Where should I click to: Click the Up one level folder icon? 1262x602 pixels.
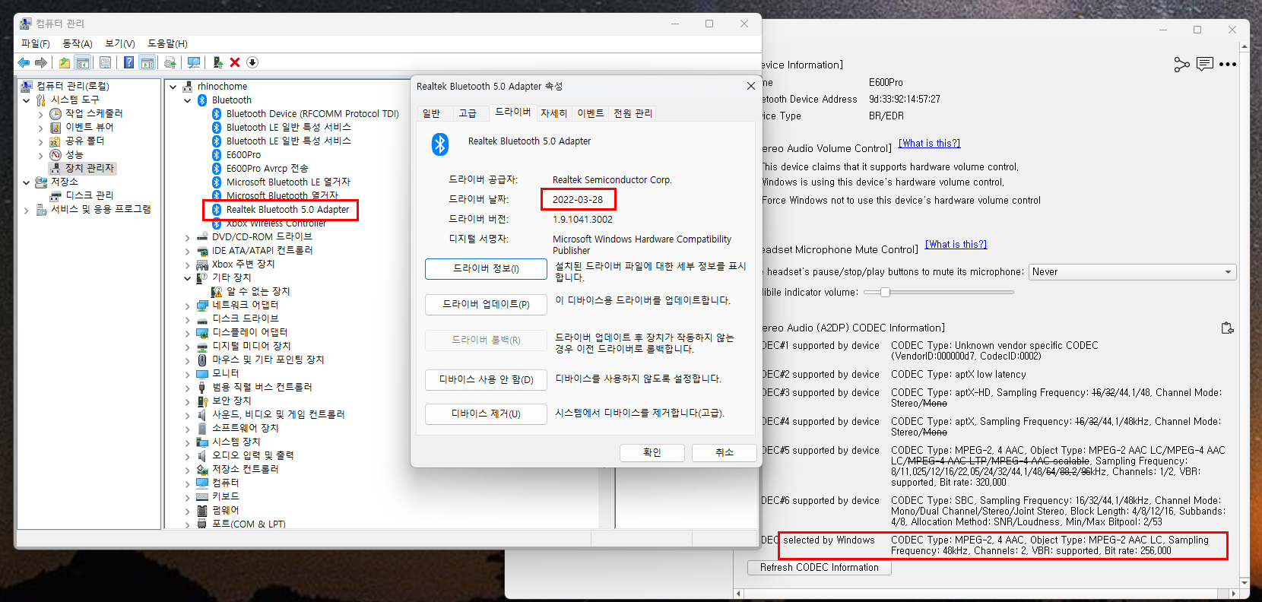[65, 62]
